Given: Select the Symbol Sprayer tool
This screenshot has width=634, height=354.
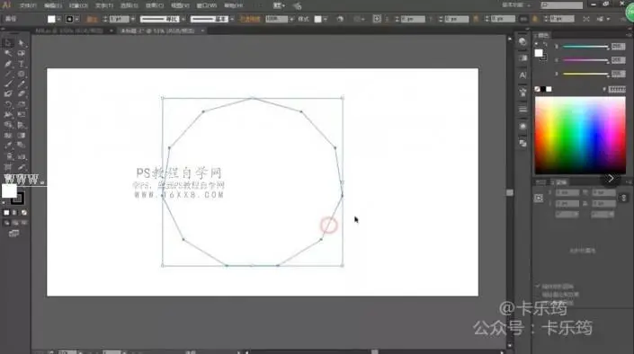Looking at the screenshot, I should click(x=8, y=156).
